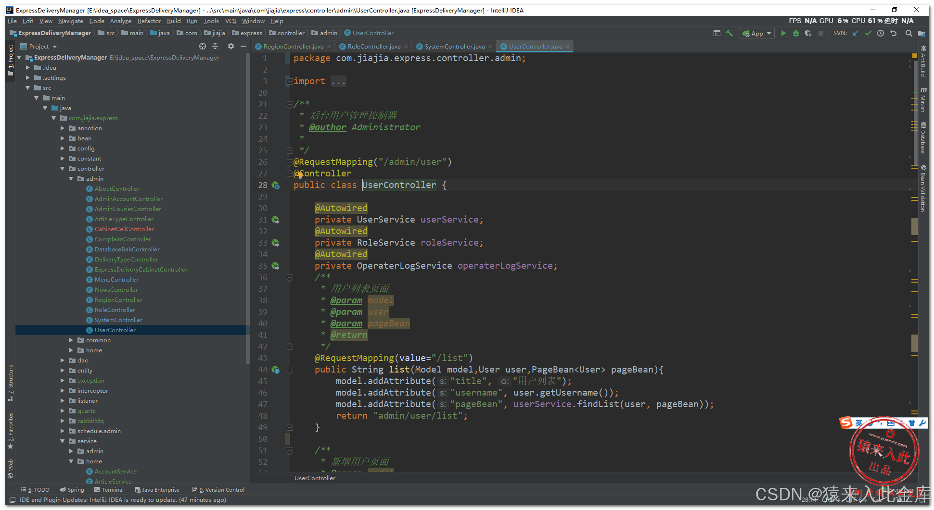Click the Build project hammer icon
The image size is (934, 510).
pos(729,33)
